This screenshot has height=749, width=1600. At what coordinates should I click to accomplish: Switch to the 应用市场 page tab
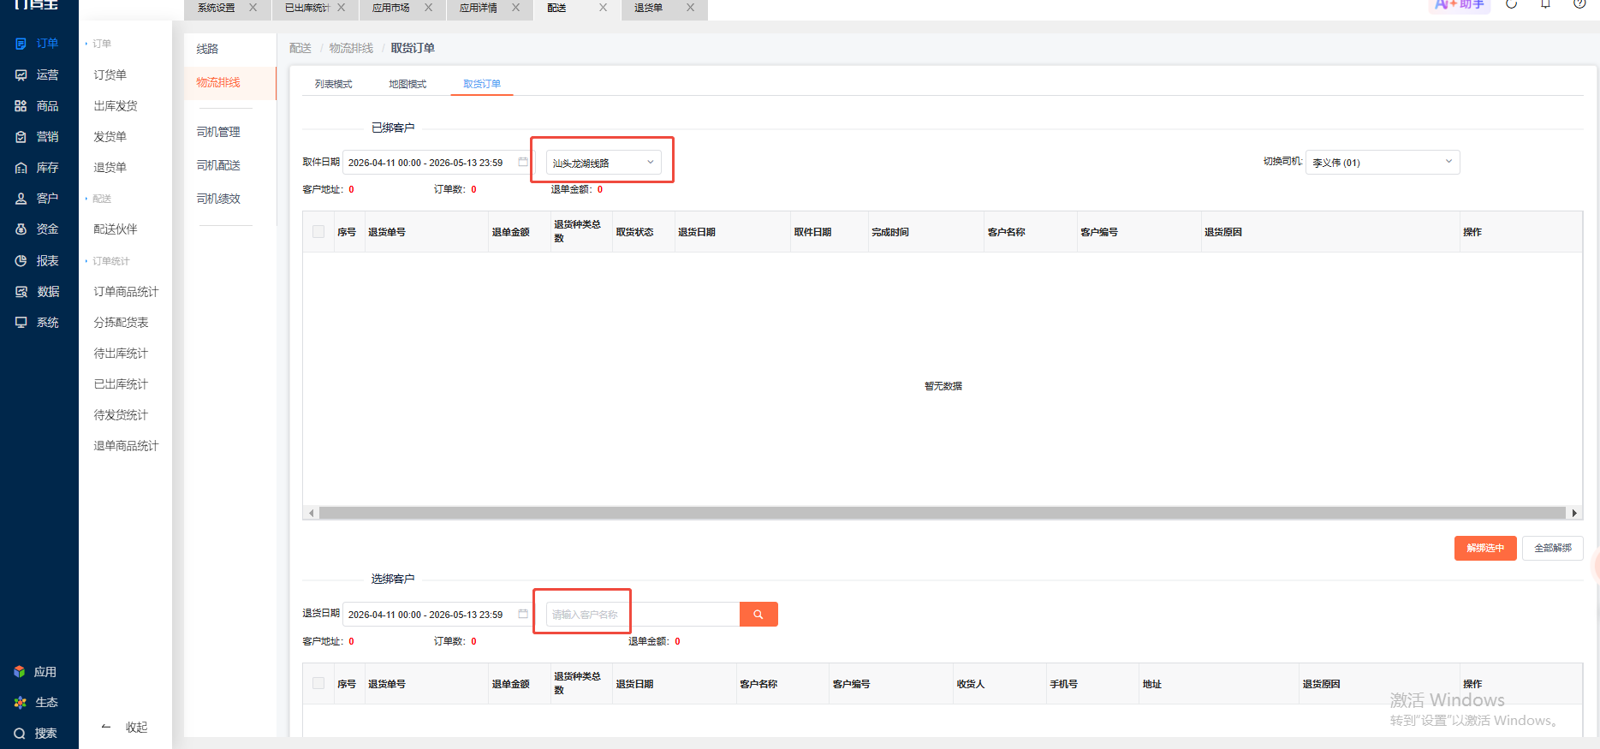tap(391, 8)
